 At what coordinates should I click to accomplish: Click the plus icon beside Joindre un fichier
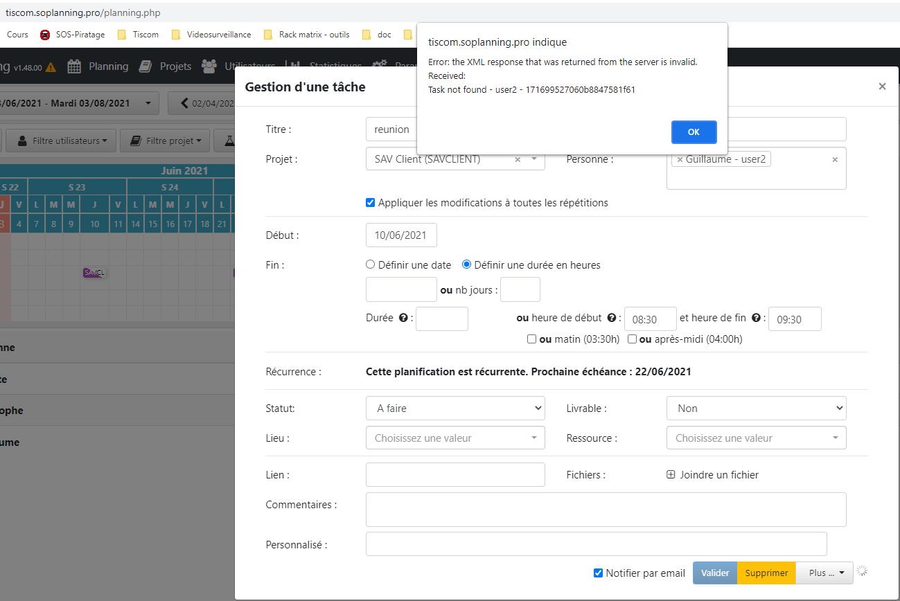[671, 475]
